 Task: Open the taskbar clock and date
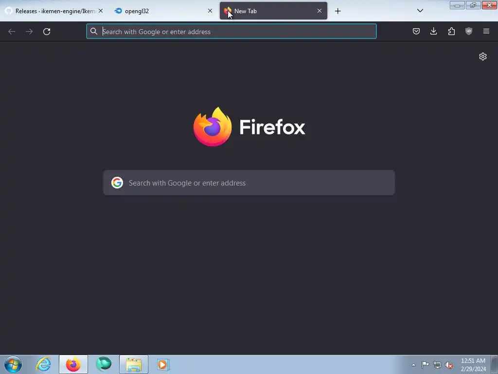tap(473, 365)
